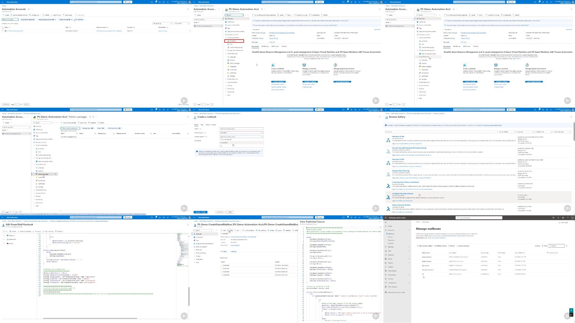Click Recover deleted accounts in Automation Accounts toolbar
Image resolution: width=575 pixels, height=323 pixels.
click(19, 15)
